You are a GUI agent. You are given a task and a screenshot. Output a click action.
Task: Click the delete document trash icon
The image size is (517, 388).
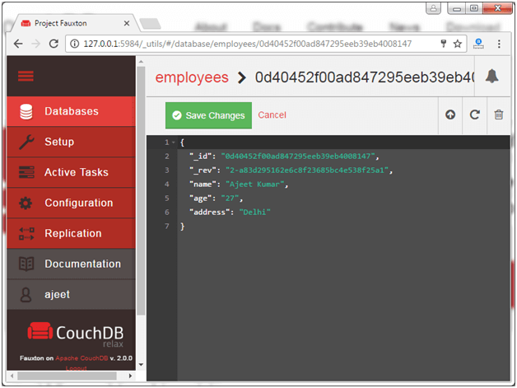click(x=499, y=115)
